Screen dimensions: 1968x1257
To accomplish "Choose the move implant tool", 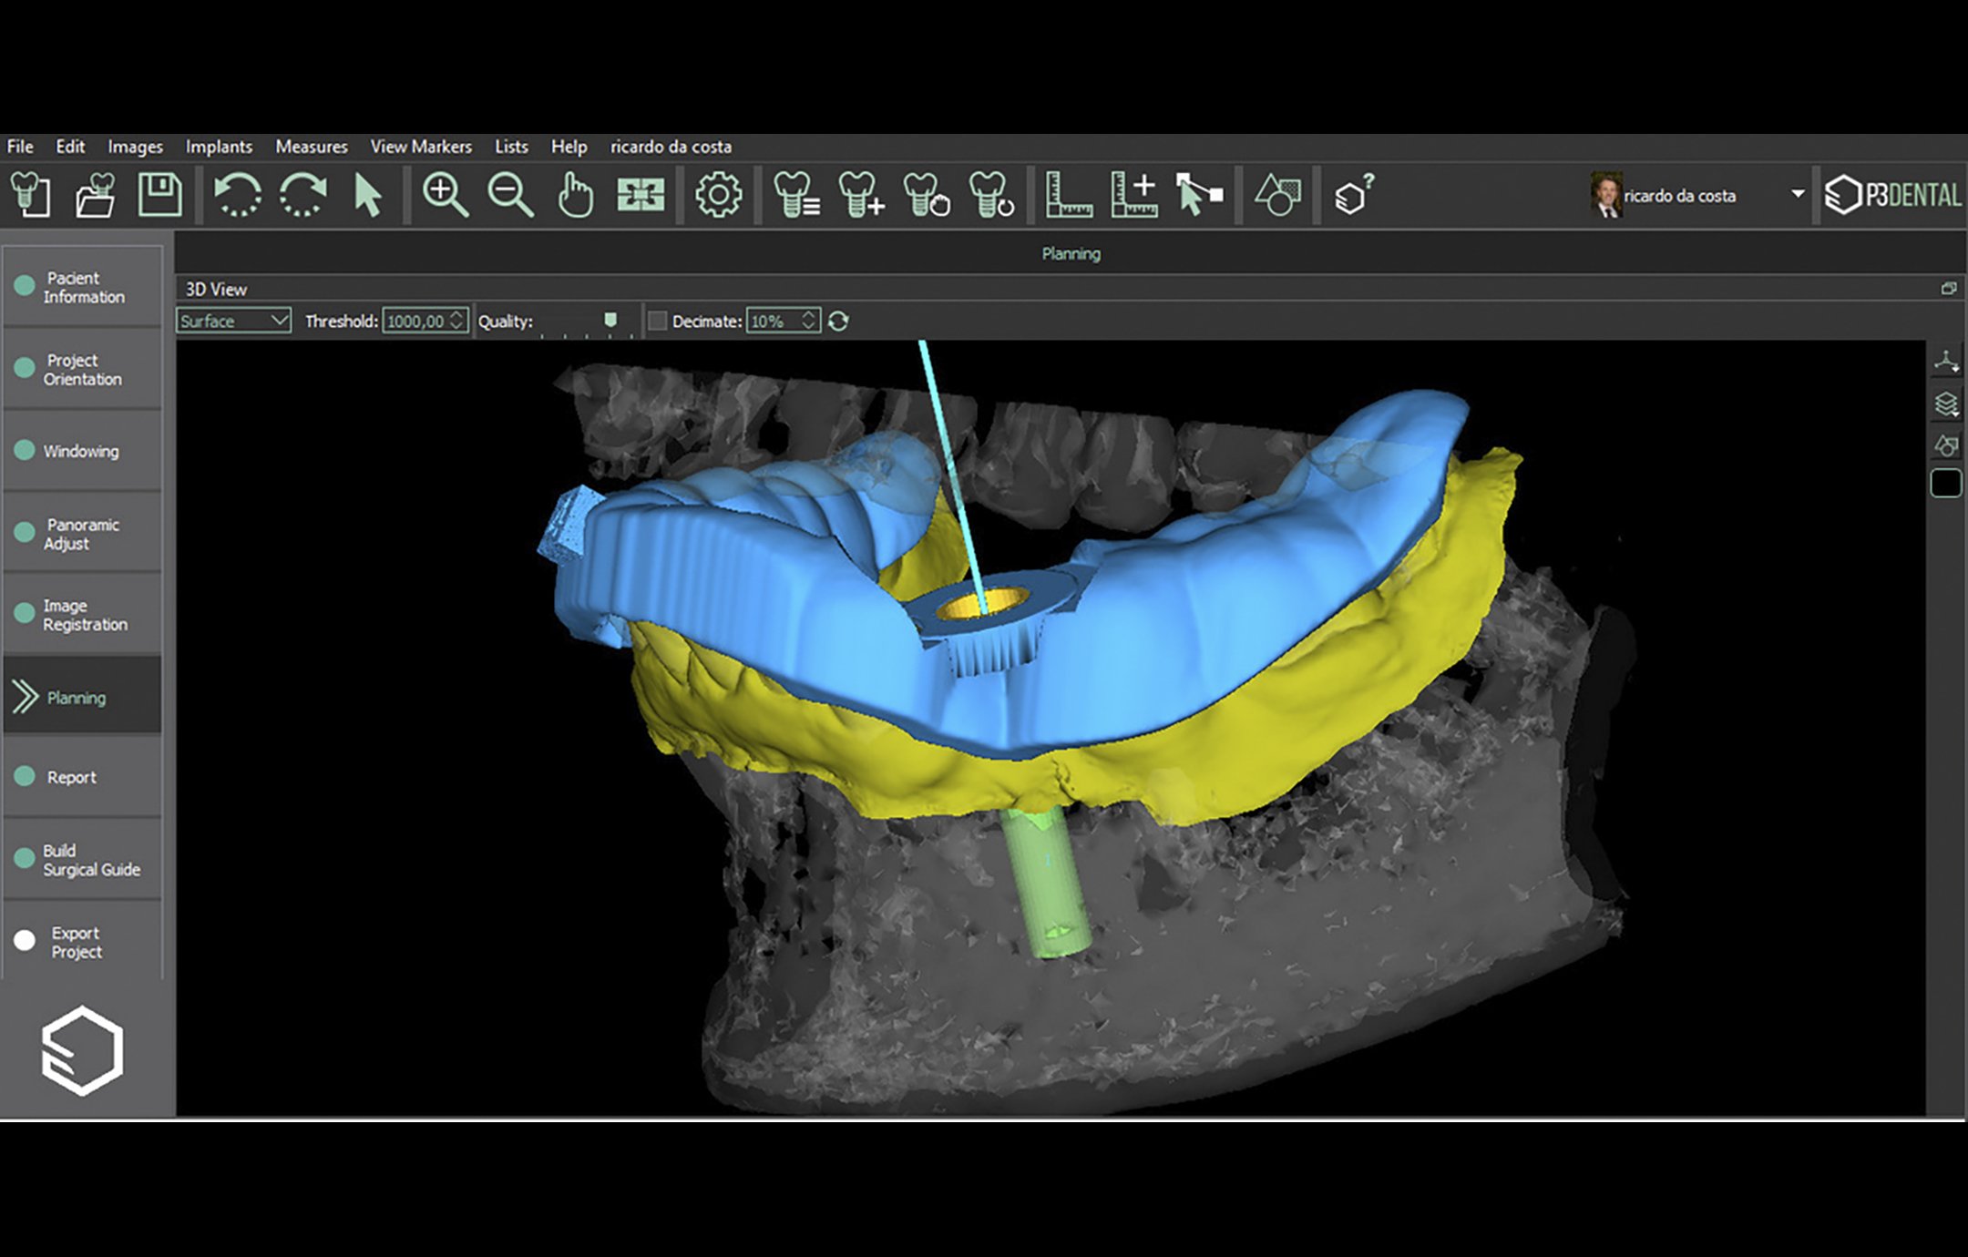I will [x=926, y=195].
